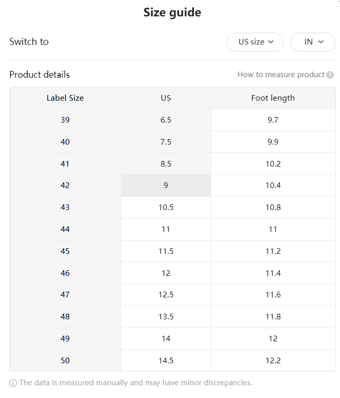Click the label size 50 cell

pyautogui.click(x=65, y=361)
